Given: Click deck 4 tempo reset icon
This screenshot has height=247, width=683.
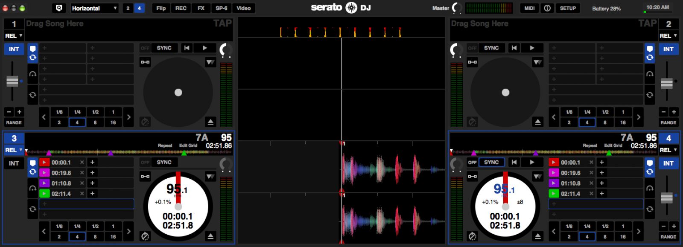Looking at the screenshot, I should coord(473,236).
